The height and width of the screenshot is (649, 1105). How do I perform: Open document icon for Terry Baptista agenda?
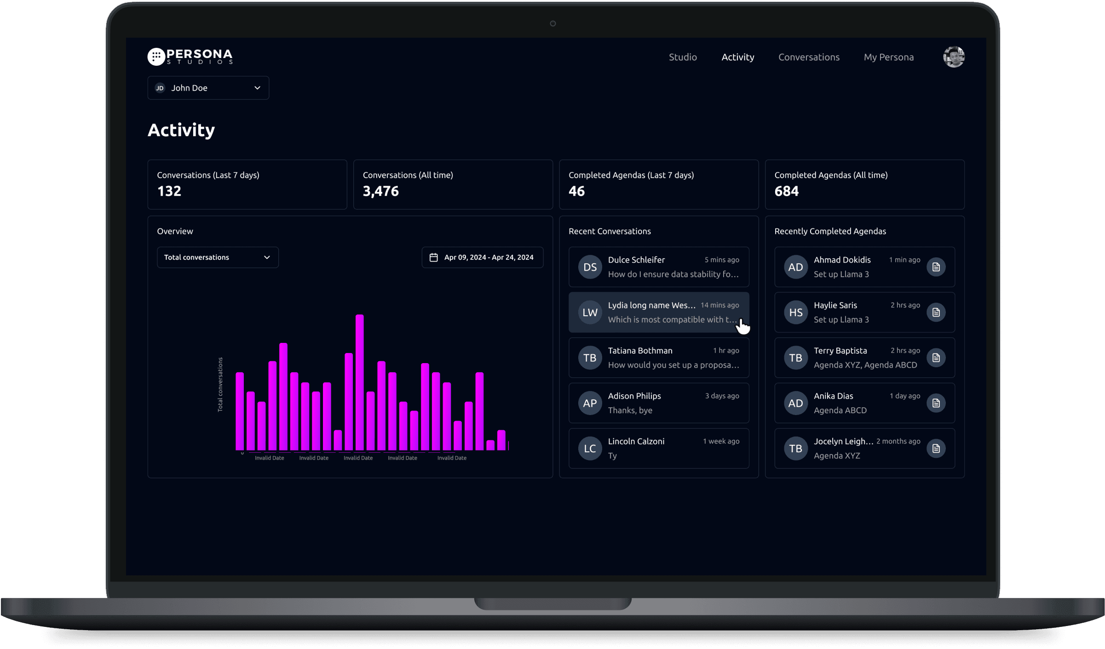pos(936,358)
